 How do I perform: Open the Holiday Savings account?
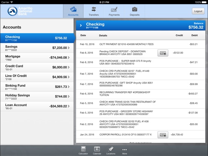(37, 96)
